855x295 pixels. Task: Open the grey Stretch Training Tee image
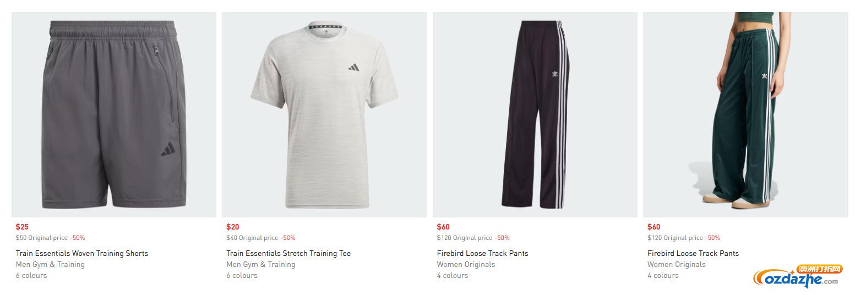click(324, 114)
